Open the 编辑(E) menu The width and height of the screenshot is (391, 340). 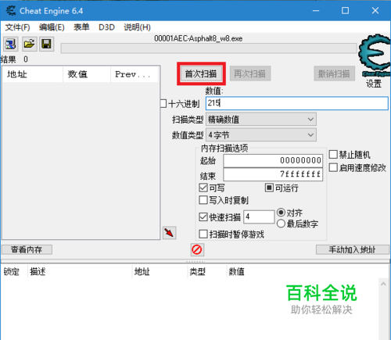click(52, 27)
